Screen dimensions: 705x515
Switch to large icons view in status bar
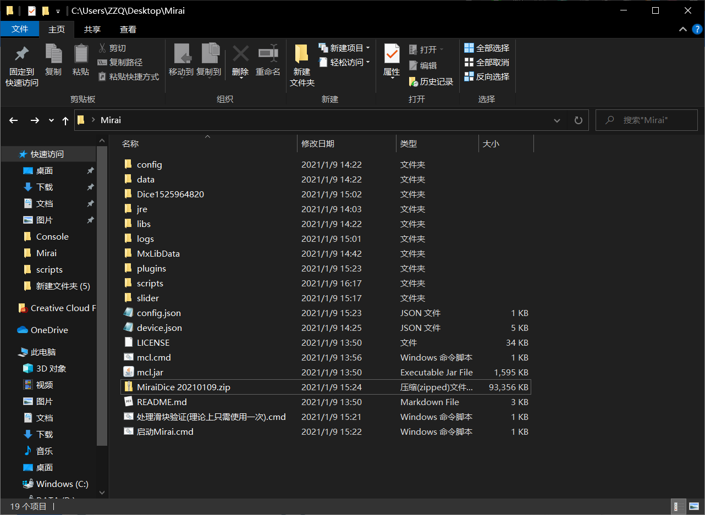pyautogui.click(x=693, y=506)
